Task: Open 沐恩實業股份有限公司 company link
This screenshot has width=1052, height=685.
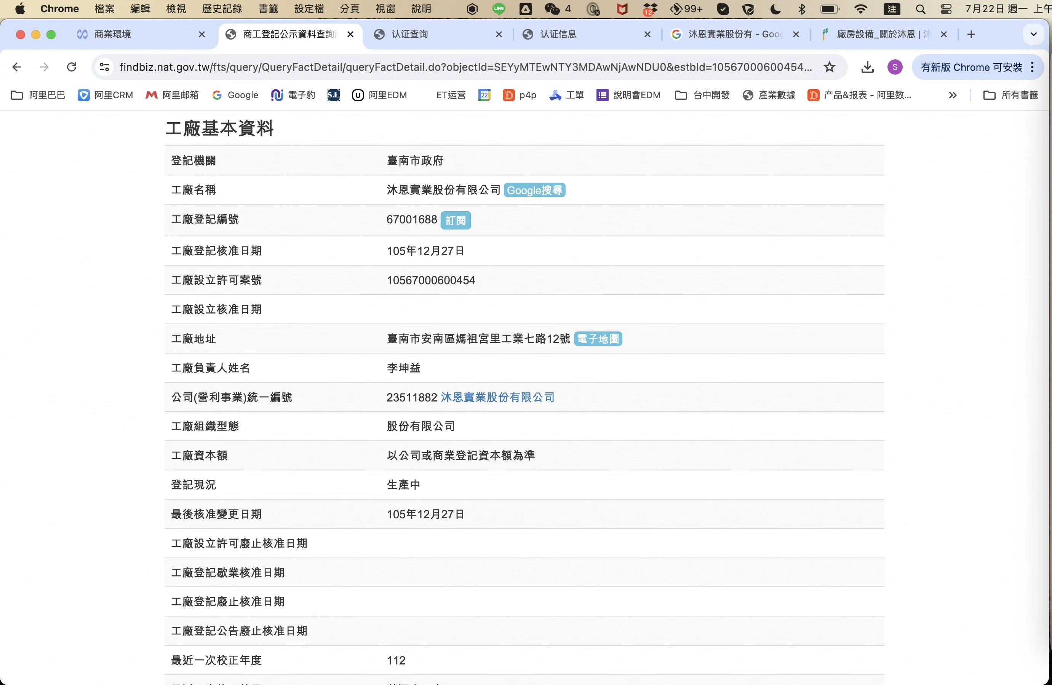Action: click(x=497, y=397)
